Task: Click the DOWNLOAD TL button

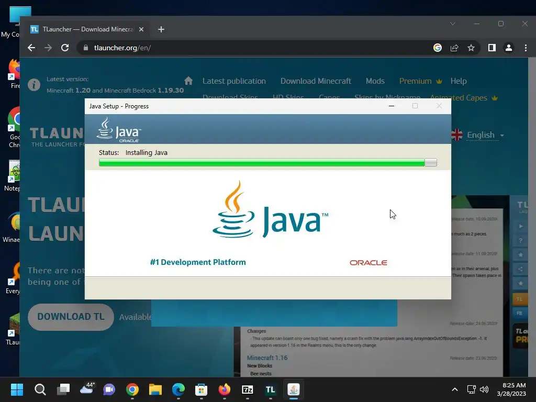Action: point(71,317)
